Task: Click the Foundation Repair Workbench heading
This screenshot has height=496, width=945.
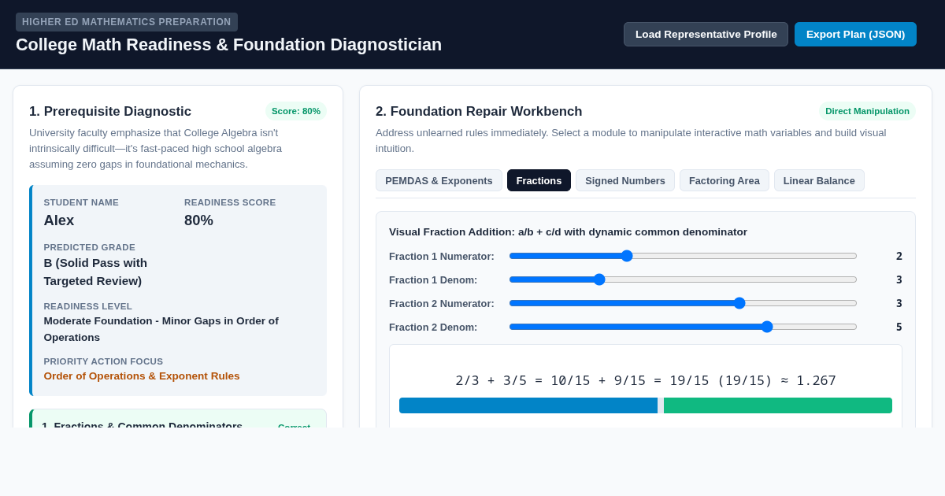Action: click(479, 112)
